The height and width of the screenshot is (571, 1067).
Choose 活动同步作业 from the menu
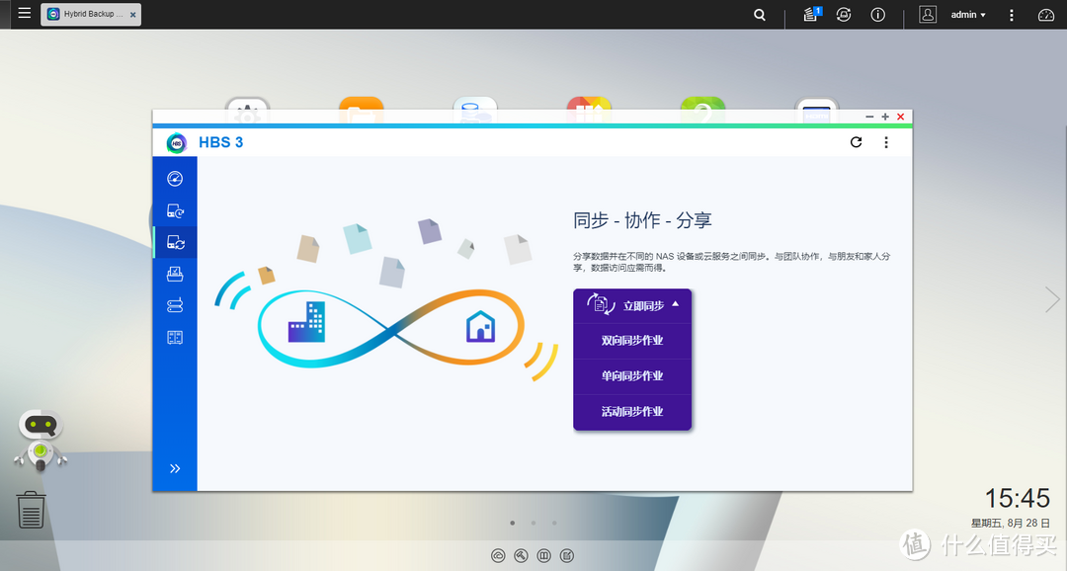[x=632, y=412]
